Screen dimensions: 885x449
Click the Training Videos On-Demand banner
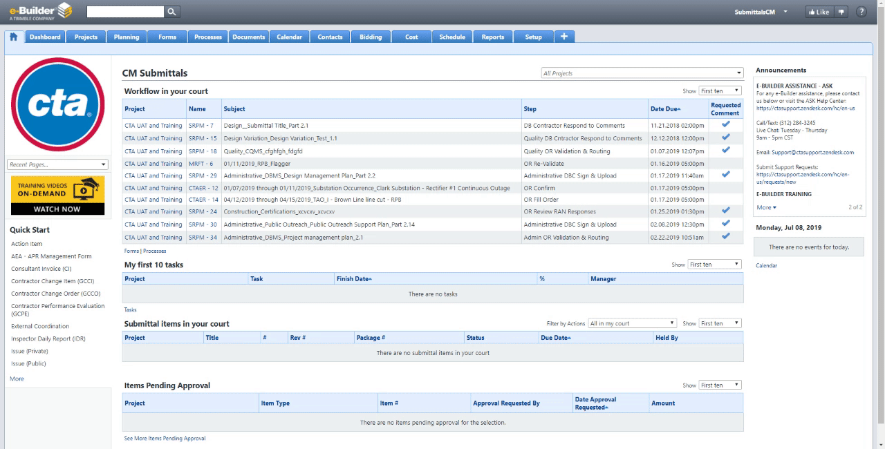click(57, 195)
